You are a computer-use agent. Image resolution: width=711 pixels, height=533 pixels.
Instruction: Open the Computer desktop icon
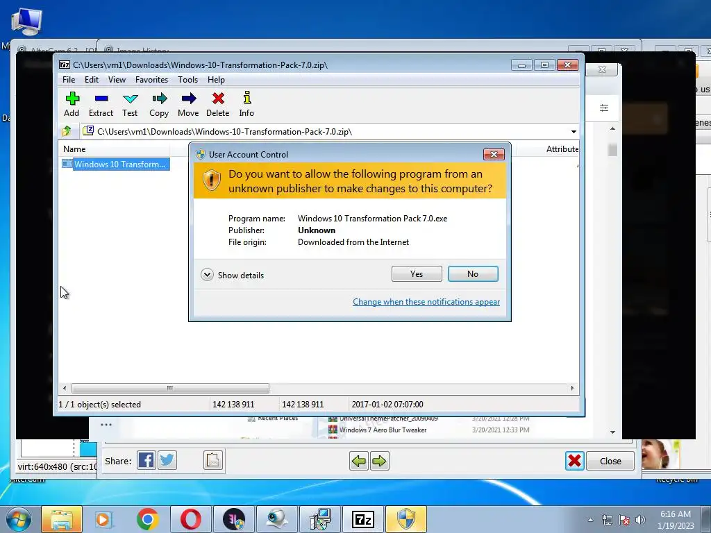(x=26, y=22)
